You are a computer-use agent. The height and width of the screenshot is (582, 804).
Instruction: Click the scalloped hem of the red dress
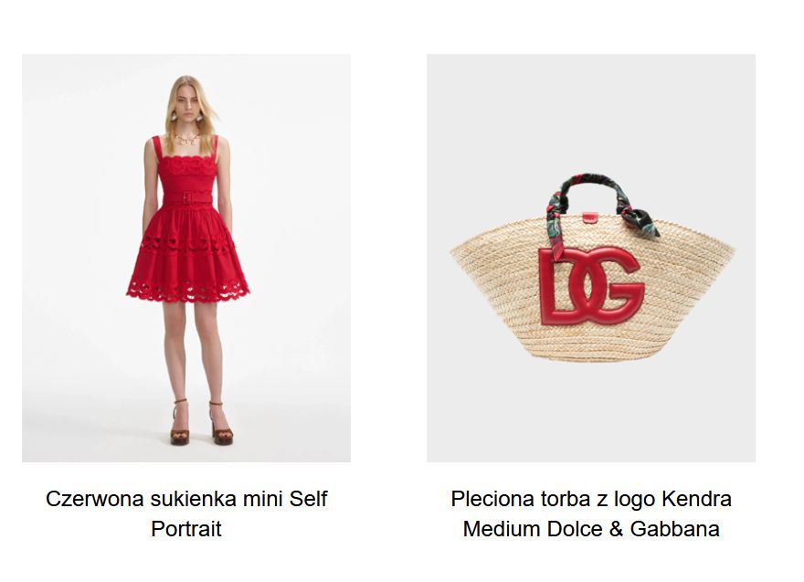pyautogui.click(x=187, y=291)
